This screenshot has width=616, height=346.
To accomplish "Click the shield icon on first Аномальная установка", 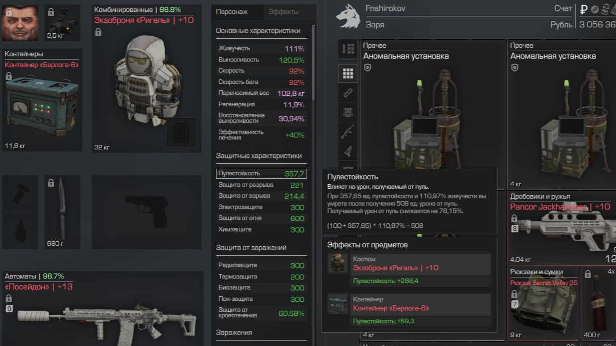I will (367, 68).
